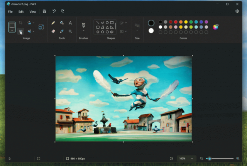Zoom in using the plus magnifier
The image size is (247, 166).
238,158
